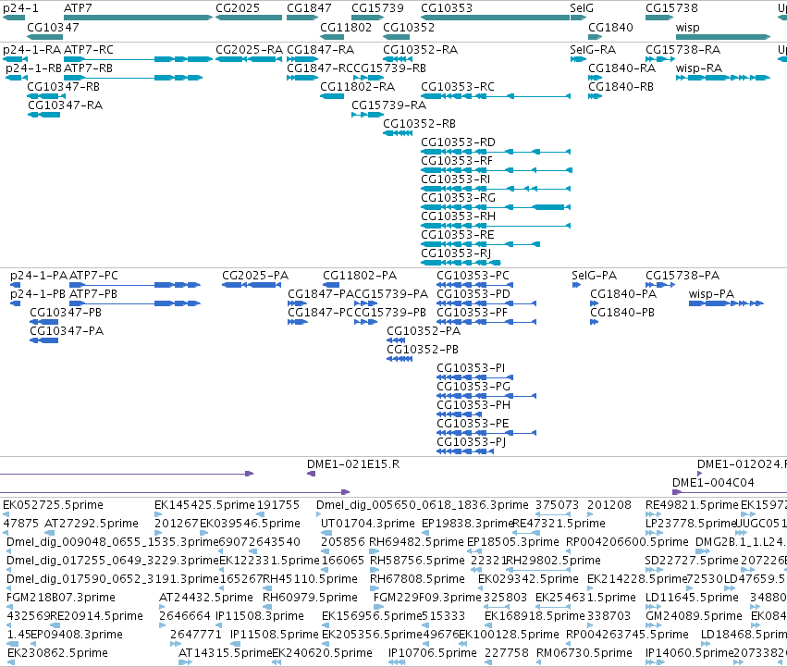The height and width of the screenshot is (667, 787).
Task: Click the DME1-021E15.R clone label
Action: click(353, 464)
